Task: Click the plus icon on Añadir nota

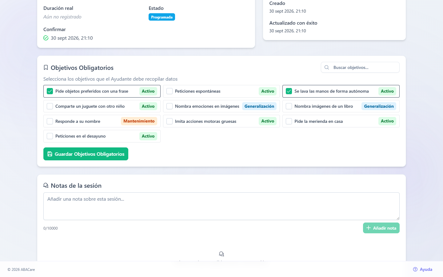Action: 369,228
